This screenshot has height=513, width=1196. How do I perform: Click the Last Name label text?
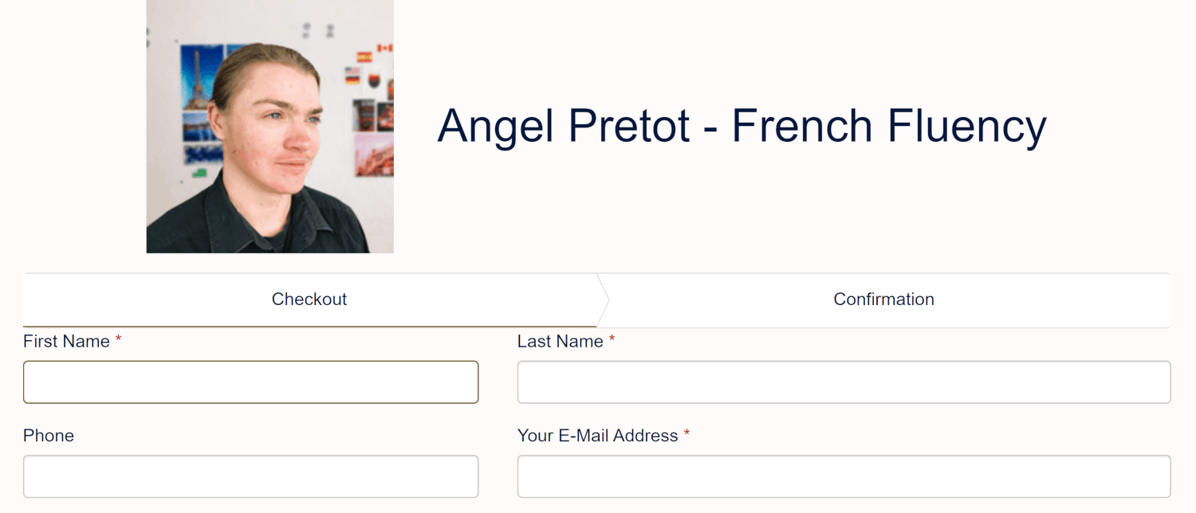[x=561, y=341]
